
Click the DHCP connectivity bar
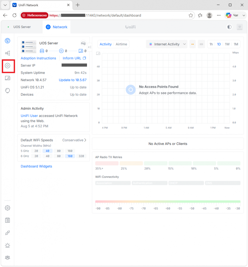point(186,183)
